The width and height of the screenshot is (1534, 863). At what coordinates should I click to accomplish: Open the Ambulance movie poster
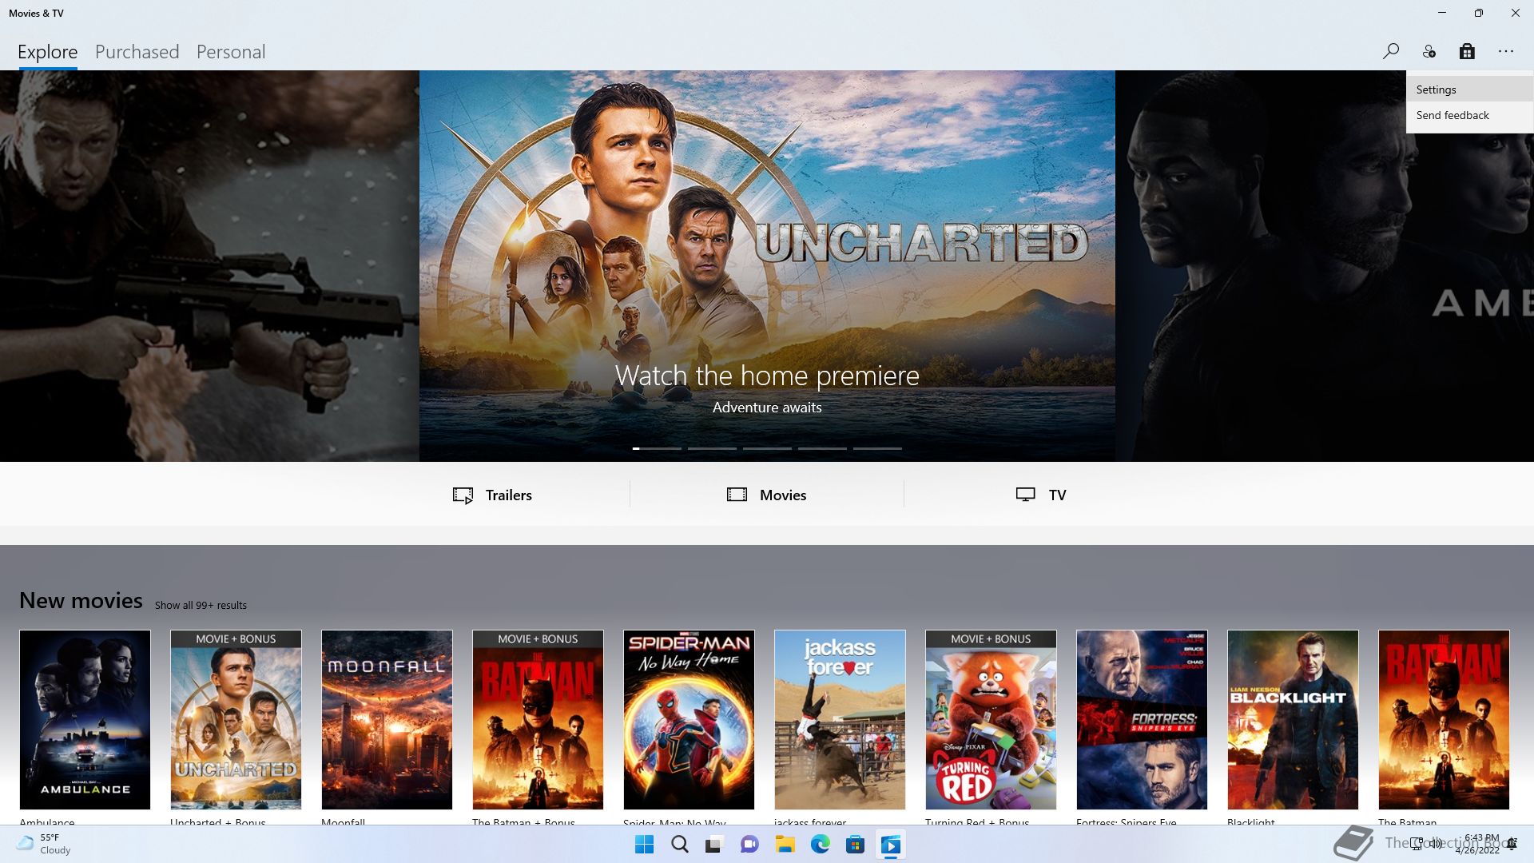point(85,719)
